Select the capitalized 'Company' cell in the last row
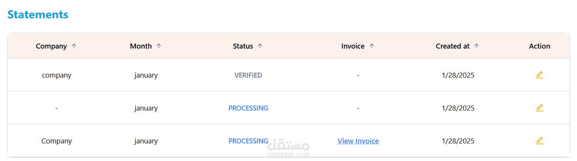Viewport: 577px width, 161px height. 56,141
